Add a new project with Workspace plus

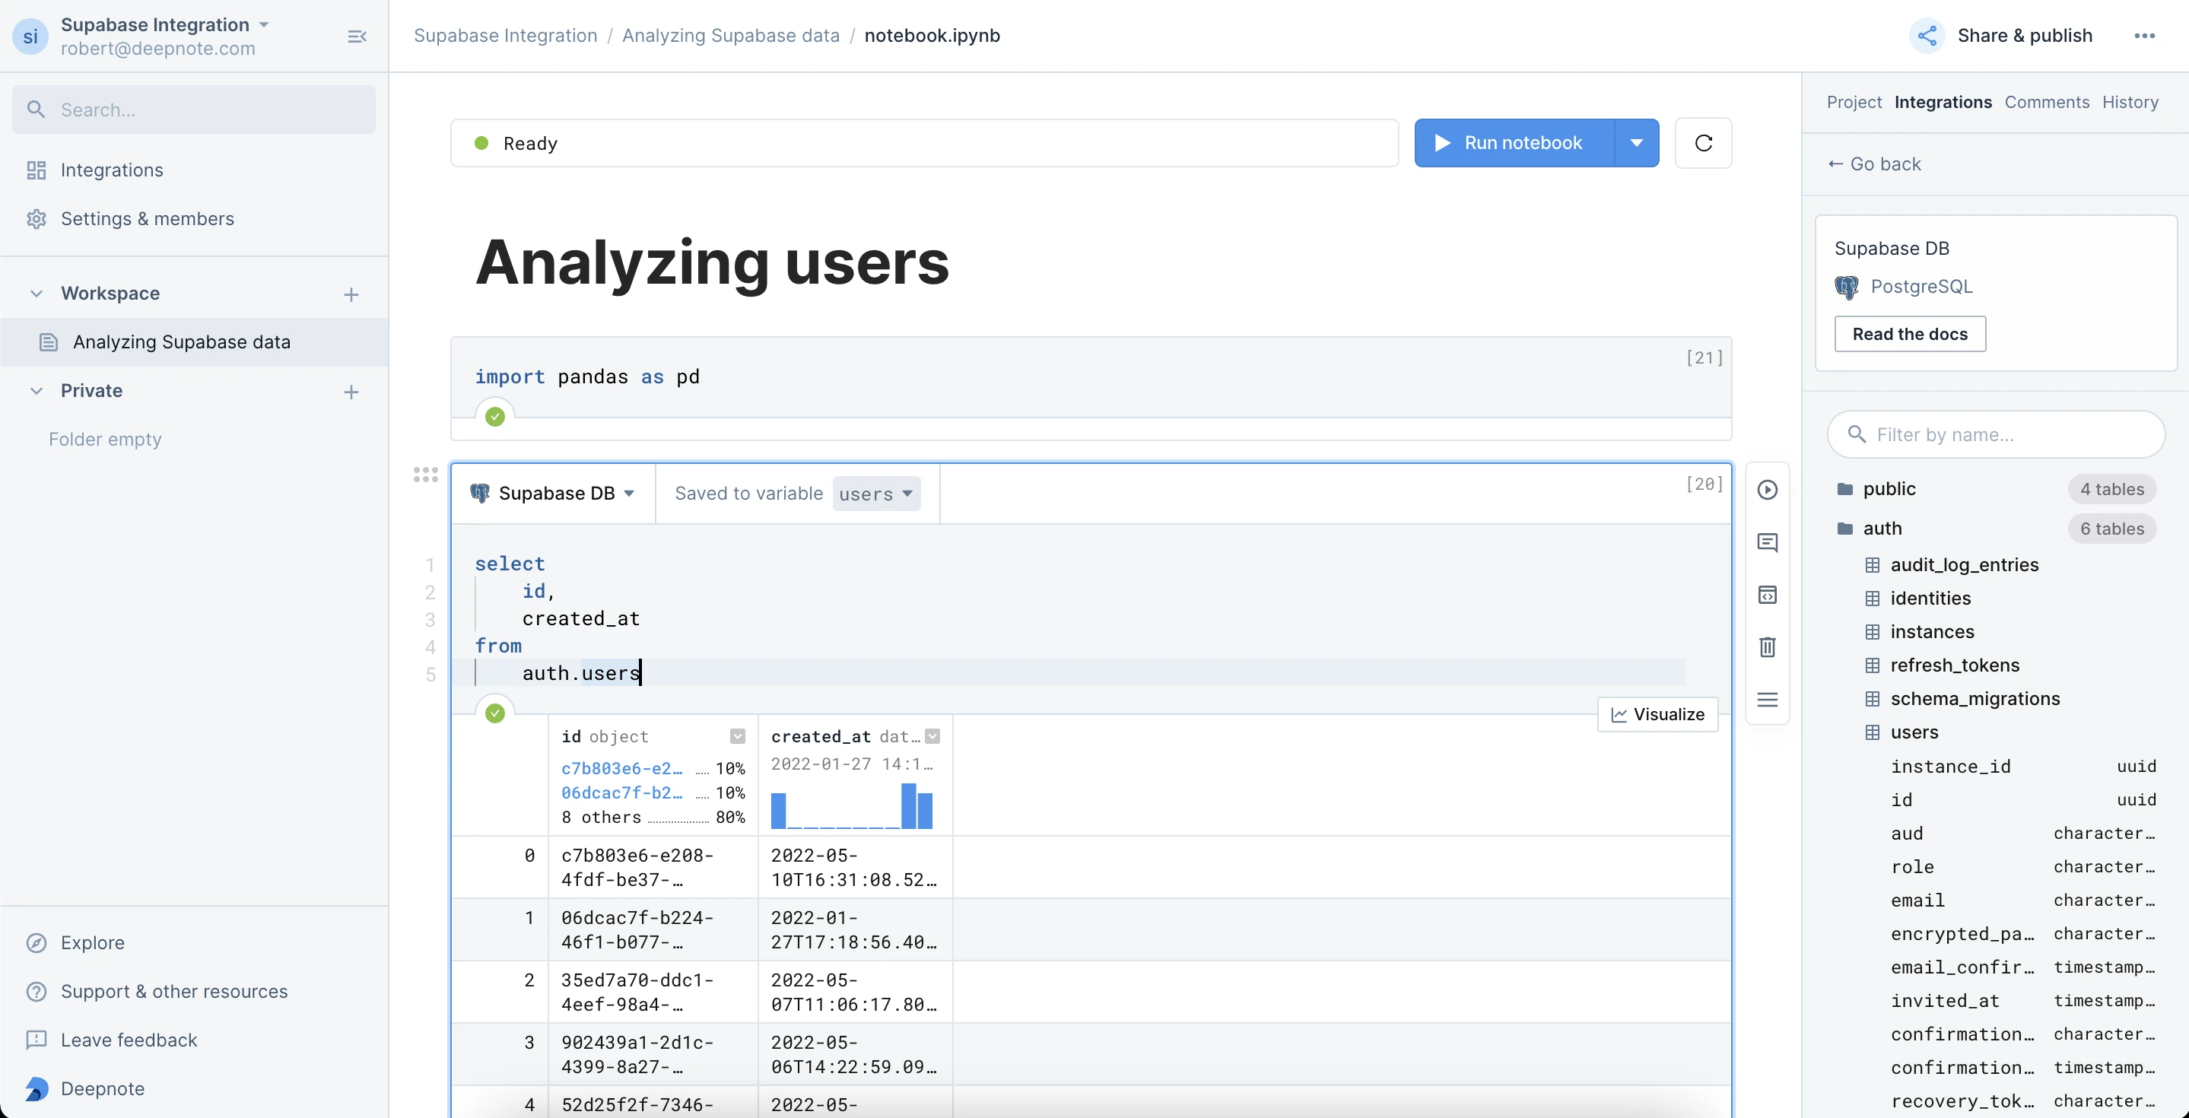click(x=351, y=294)
